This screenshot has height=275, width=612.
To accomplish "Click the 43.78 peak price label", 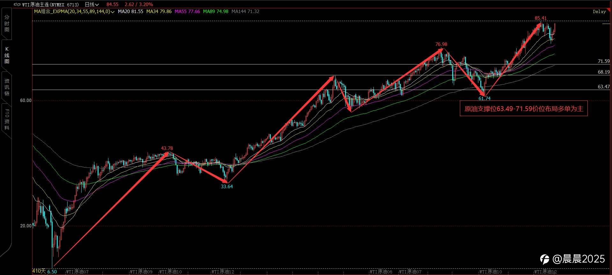I will point(167,148).
